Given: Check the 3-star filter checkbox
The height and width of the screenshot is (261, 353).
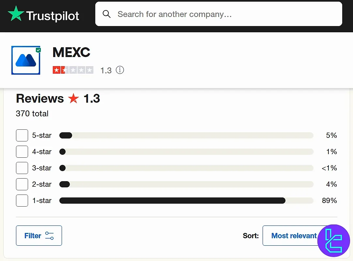Looking at the screenshot, I should 22,168.
